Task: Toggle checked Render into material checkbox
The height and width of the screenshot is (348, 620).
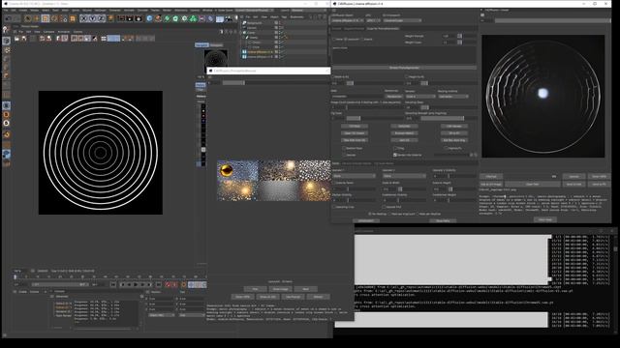Action: [x=395, y=155]
